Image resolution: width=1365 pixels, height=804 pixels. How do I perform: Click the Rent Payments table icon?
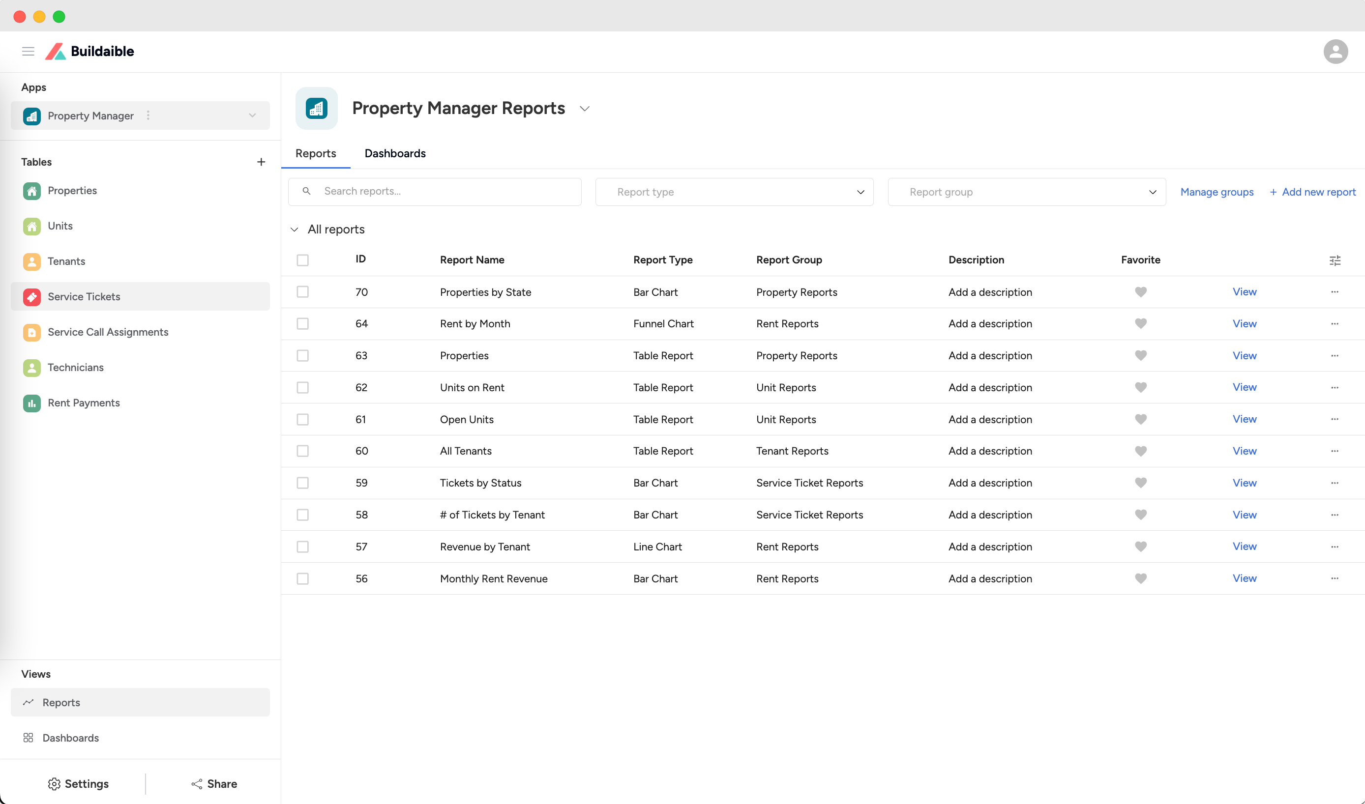(x=32, y=403)
